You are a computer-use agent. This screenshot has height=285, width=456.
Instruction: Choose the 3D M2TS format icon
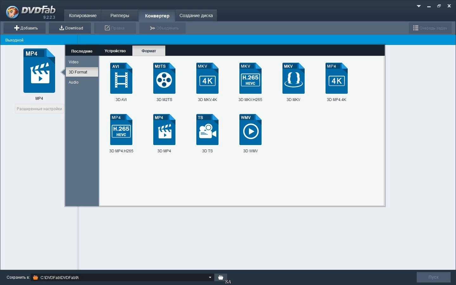pyautogui.click(x=164, y=78)
